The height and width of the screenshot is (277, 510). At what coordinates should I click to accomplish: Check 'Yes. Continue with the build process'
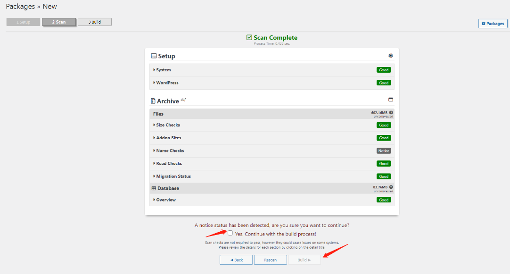(x=230, y=233)
